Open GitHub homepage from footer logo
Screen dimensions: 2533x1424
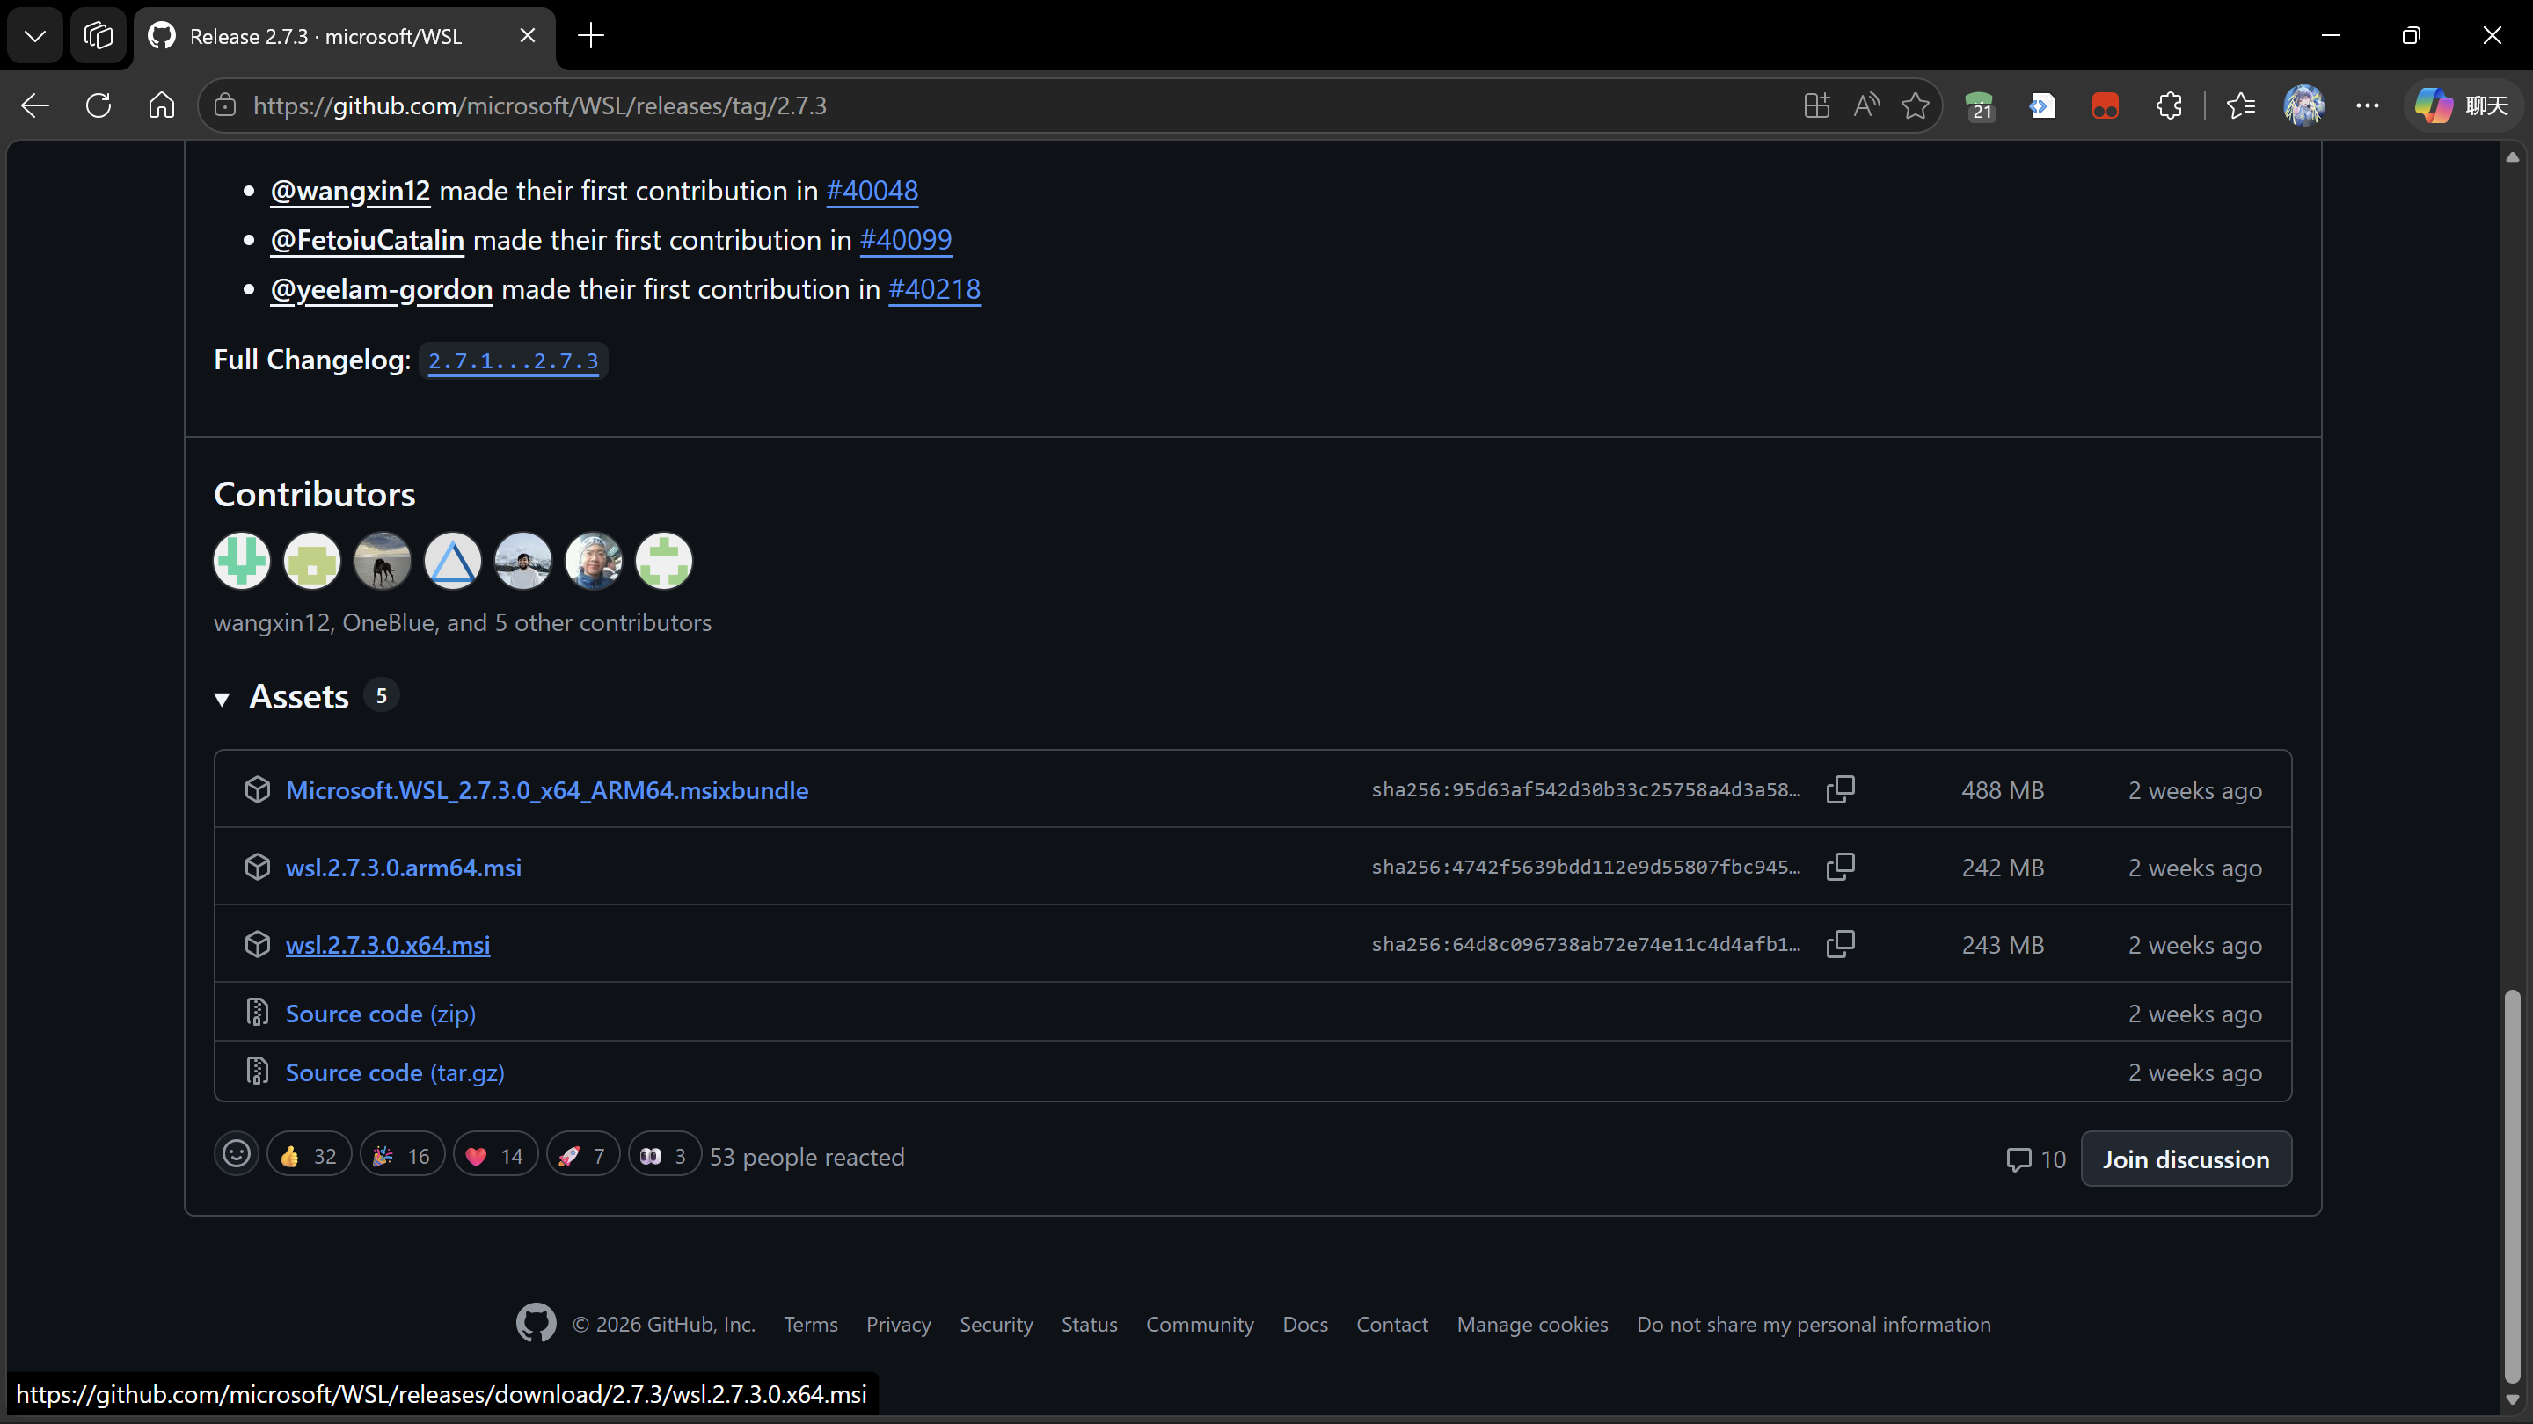click(x=536, y=1324)
